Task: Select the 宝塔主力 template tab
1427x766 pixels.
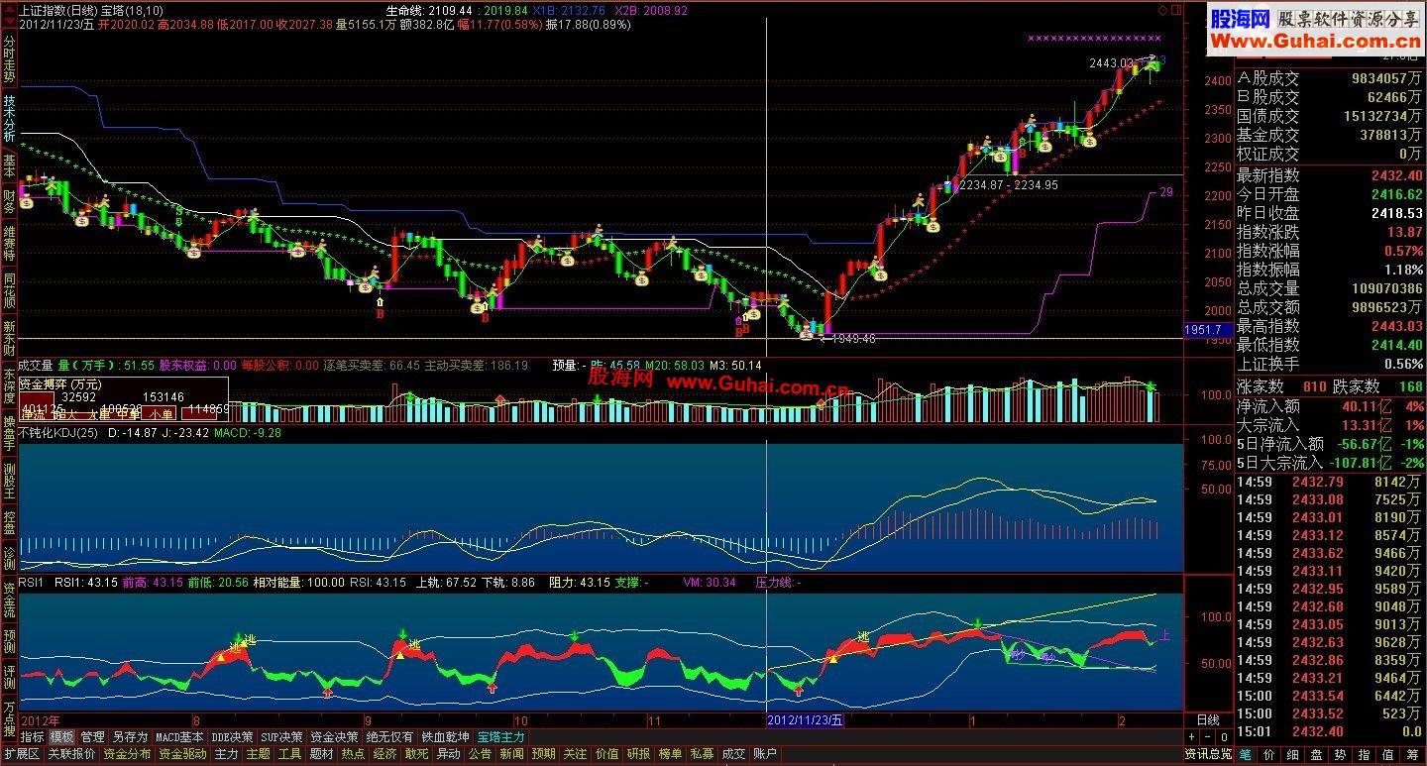Action: [500, 737]
